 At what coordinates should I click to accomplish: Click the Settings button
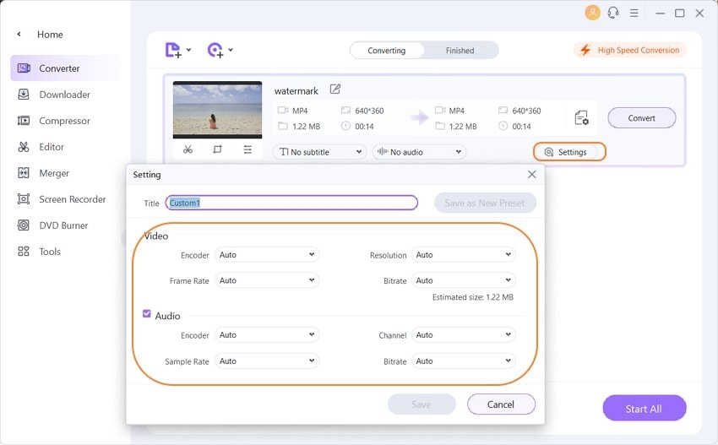569,152
